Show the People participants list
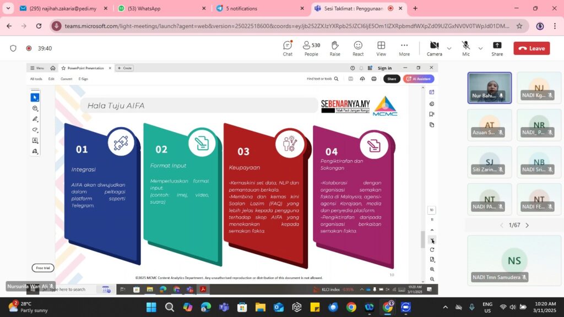This screenshot has height=317, width=564. [x=311, y=48]
